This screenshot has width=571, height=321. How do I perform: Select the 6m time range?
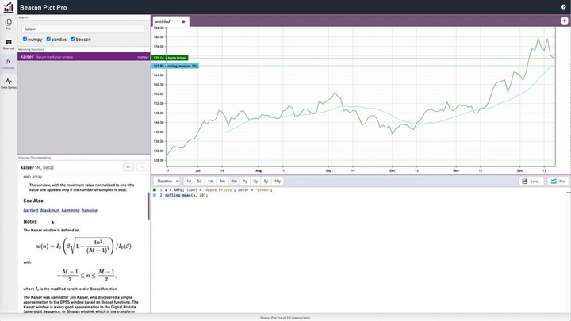233,181
